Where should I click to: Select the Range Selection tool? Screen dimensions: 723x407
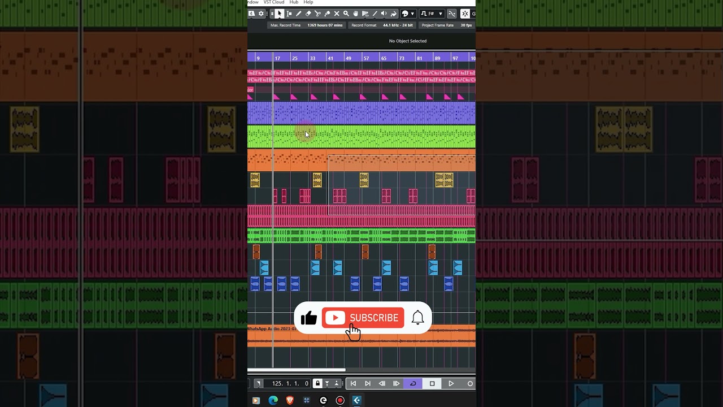[289, 14]
